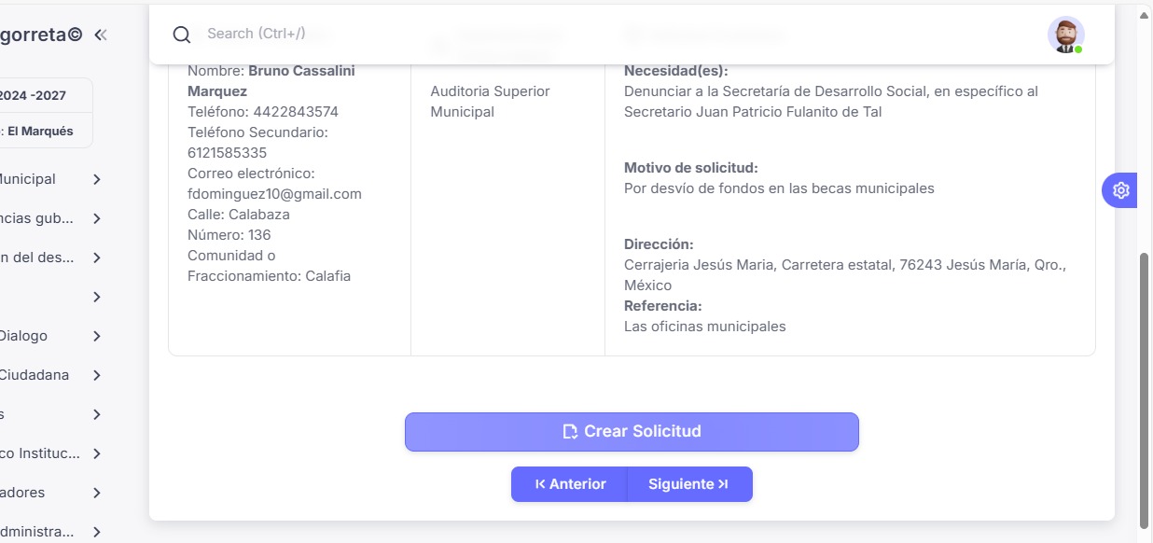The image size is (1153, 543).
Task: Expand the chevron next to "ncias gub..."
Action: coord(97,218)
